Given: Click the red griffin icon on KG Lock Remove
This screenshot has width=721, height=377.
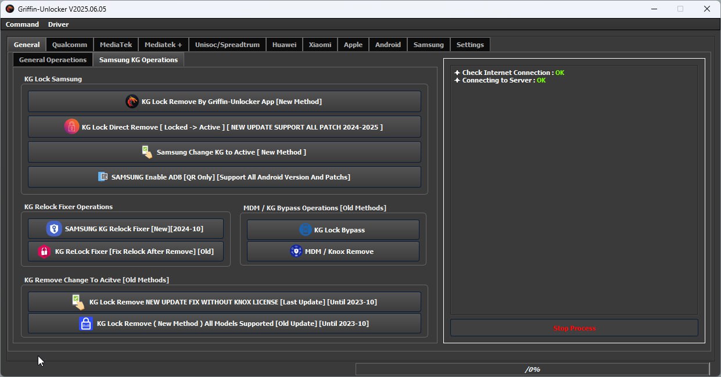Looking at the screenshot, I should click(132, 102).
